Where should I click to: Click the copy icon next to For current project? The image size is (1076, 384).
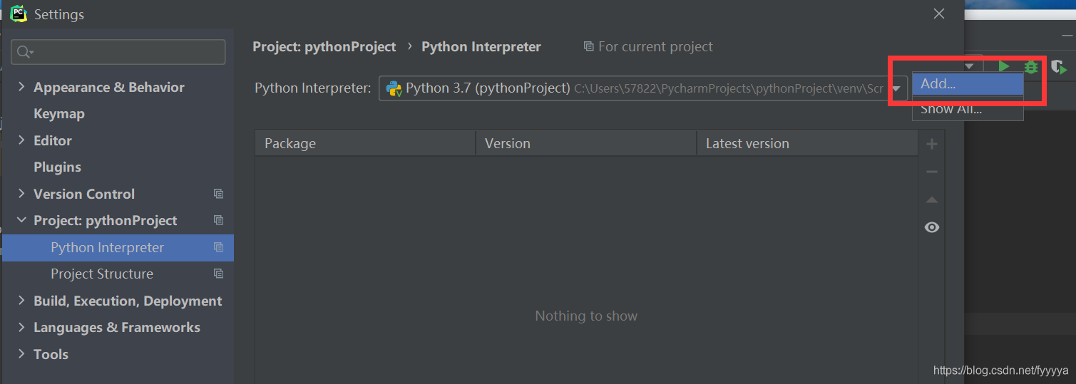(588, 46)
